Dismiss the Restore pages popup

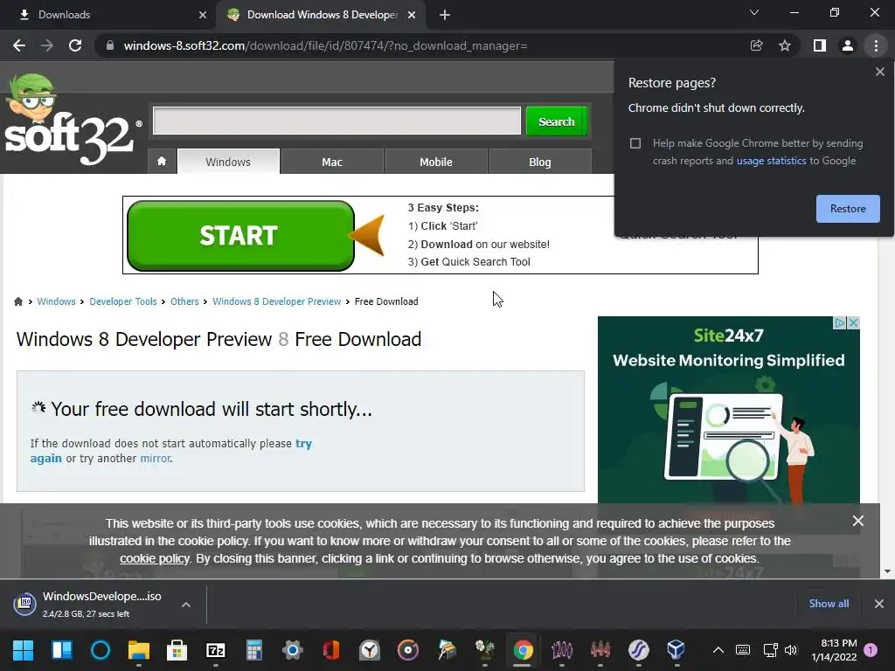pyautogui.click(x=879, y=72)
